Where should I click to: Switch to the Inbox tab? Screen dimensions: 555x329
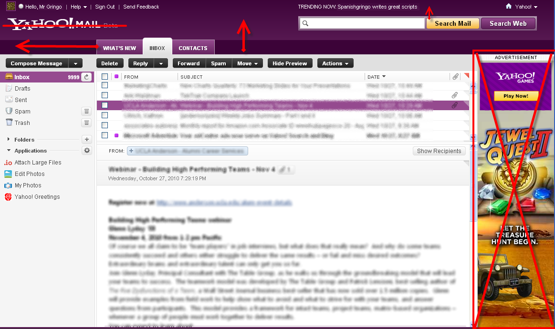tap(157, 48)
